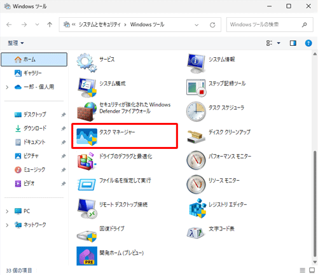Switch to details view icon in status bar
The image size is (318, 275).
pyautogui.click(x=303, y=270)
